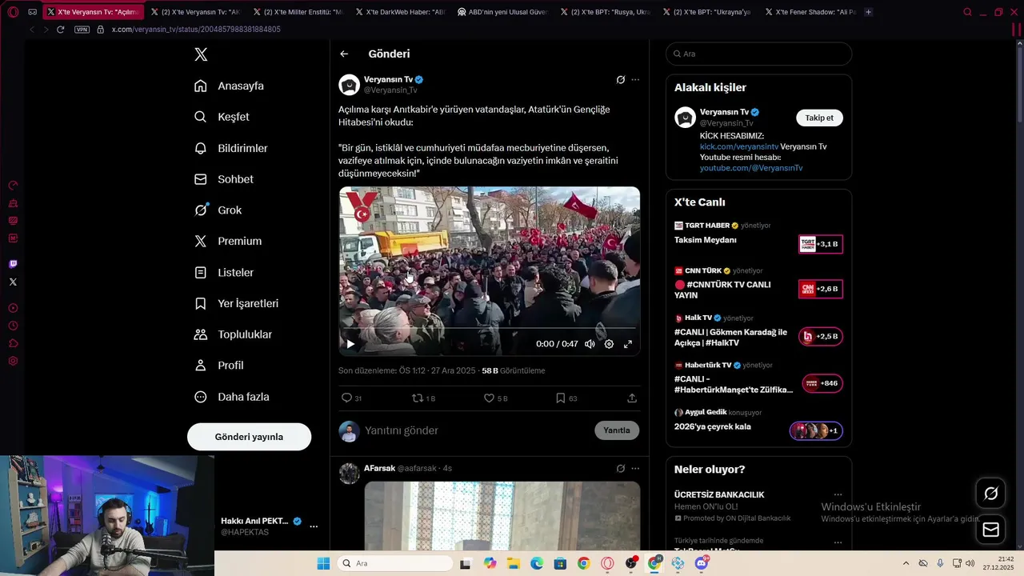This screenshot has height=576, width=1024.
Task: Open Halk TV Gökmen Karadağ live
Action: 758,331
